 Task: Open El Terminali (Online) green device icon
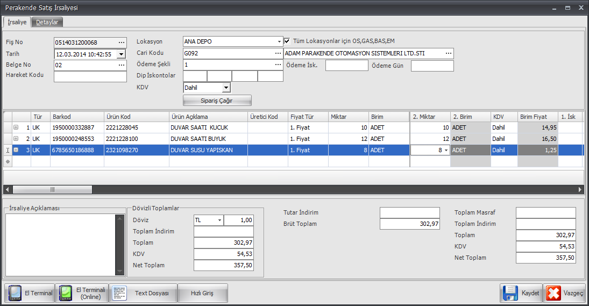66,293
